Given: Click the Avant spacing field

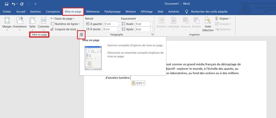Looking at the screenshot, I should [142, 24].
